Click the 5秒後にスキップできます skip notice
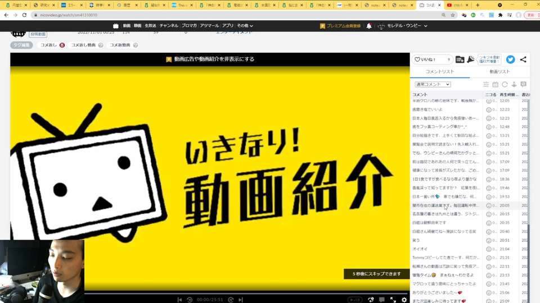Image resolution: width=540 pixels, height=303 pixels. point(376,274)
